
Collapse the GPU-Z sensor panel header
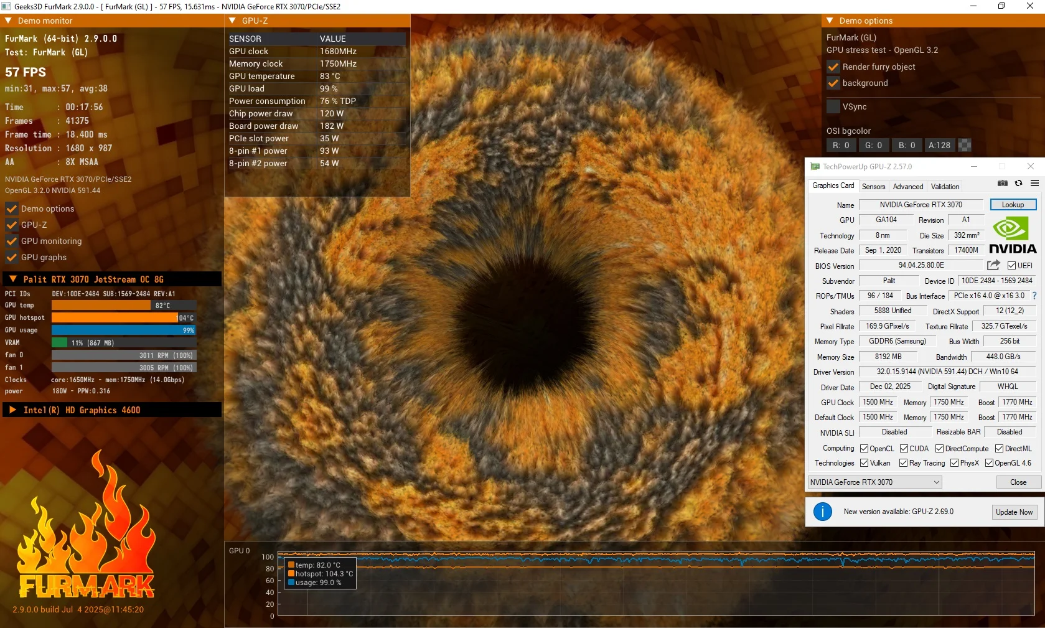pos(233,21)
